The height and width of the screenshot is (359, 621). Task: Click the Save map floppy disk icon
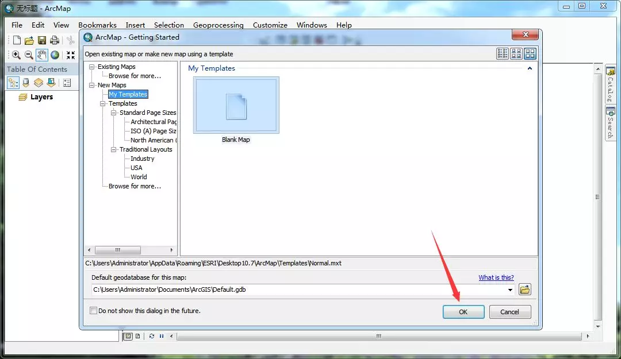tap(42, 40)
